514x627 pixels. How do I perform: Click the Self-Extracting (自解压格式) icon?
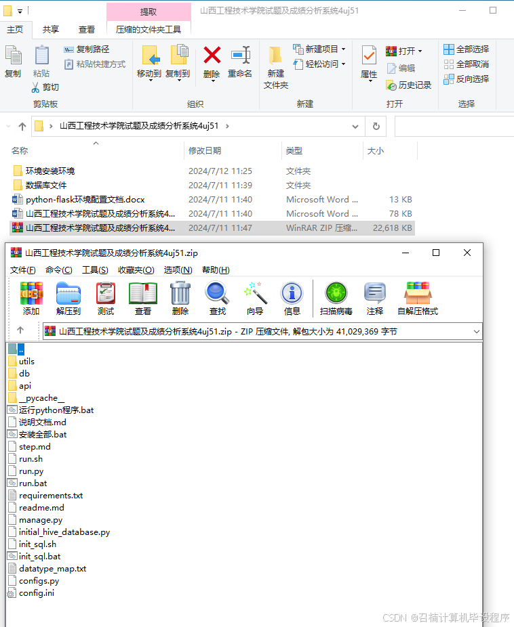418,299
